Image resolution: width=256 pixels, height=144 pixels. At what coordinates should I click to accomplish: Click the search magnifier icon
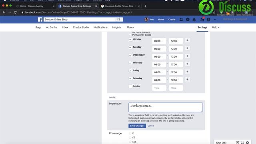119,20
